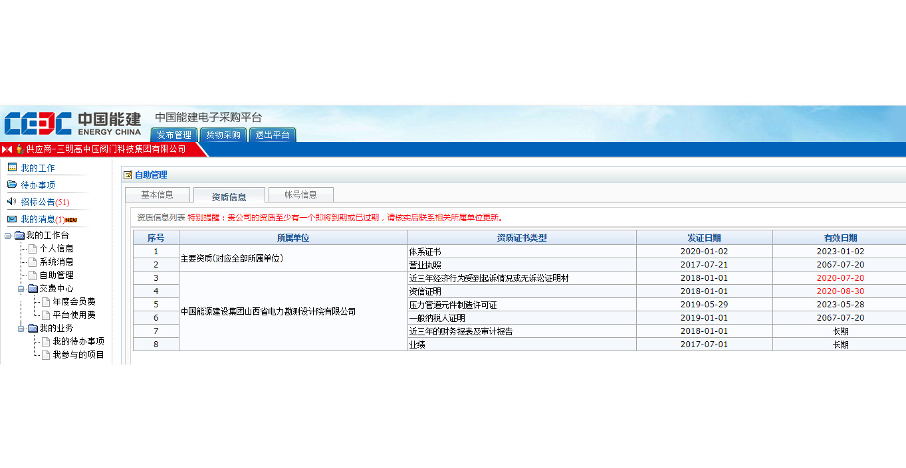Click the expiry date 2023-05-28
Screen dimensions: 906x468
(840, 305)
